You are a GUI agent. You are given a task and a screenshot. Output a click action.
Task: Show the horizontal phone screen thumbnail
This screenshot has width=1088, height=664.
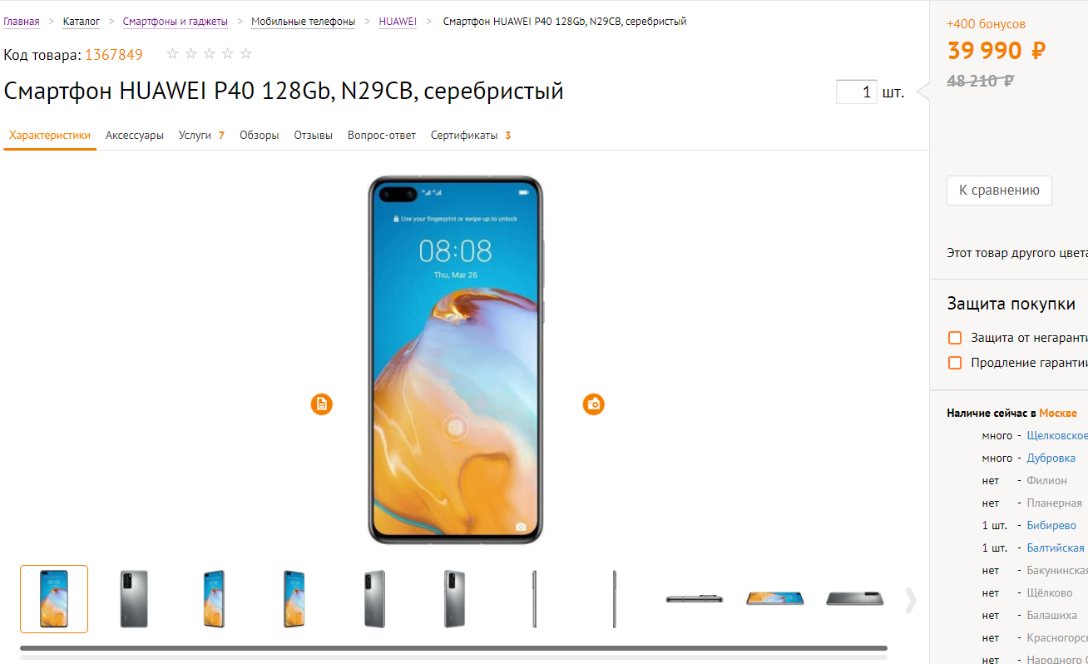click(x=774, y=599)
